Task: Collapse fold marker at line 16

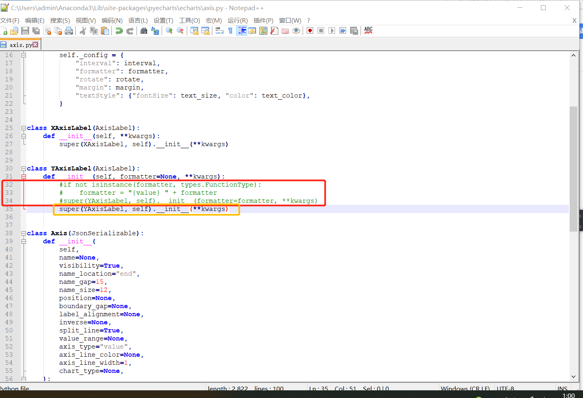Action: 23,55
